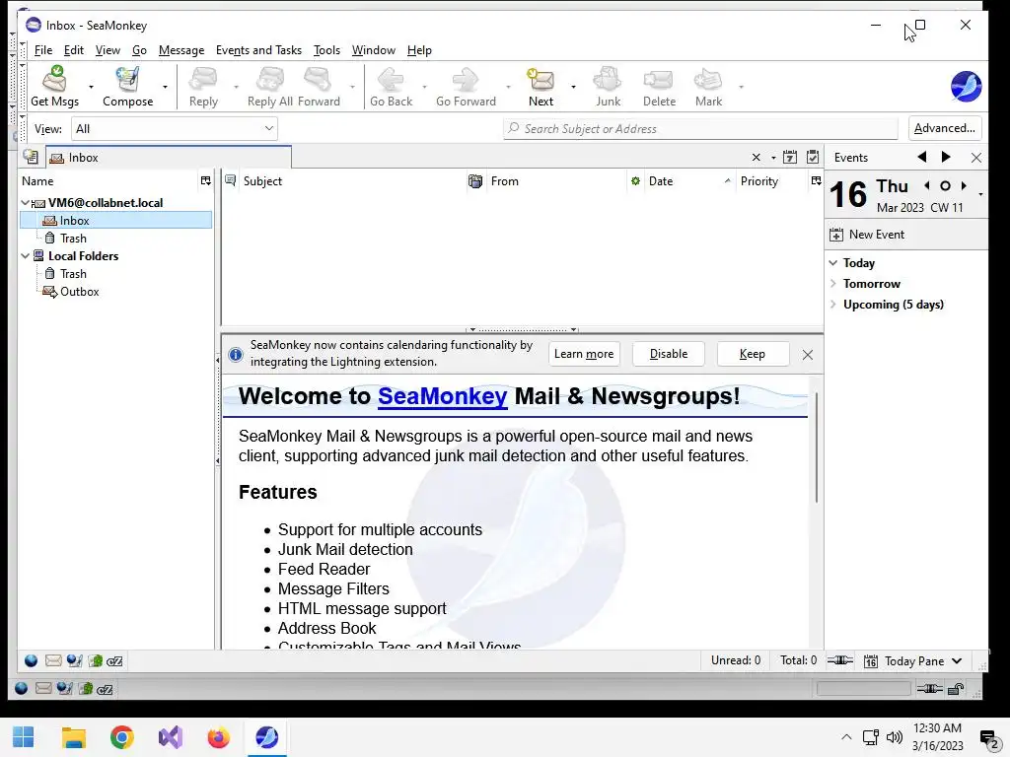
Task: Collapse the Today section in Events
Action: click(x=832, y=262)
